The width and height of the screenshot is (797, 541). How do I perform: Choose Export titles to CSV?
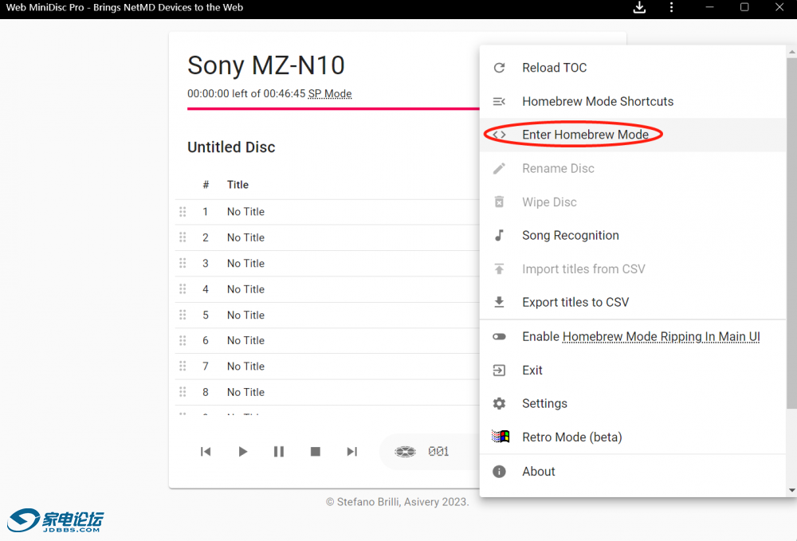coord(633,302)
